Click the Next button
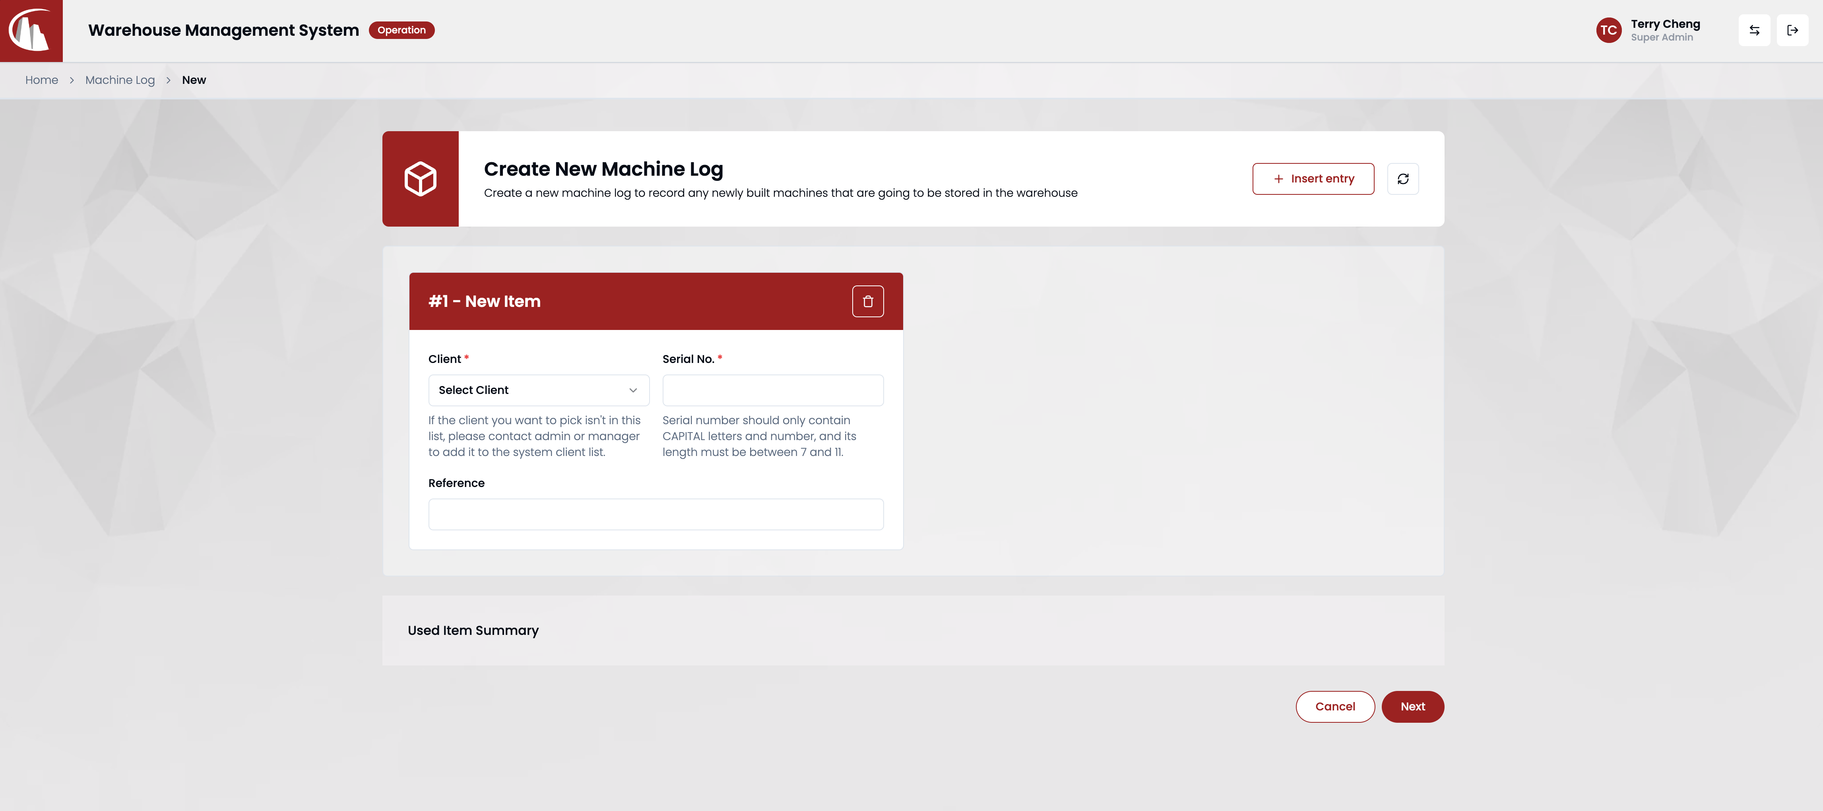The height and width of the screenshot is (811, 1823). coord(1412,707)
